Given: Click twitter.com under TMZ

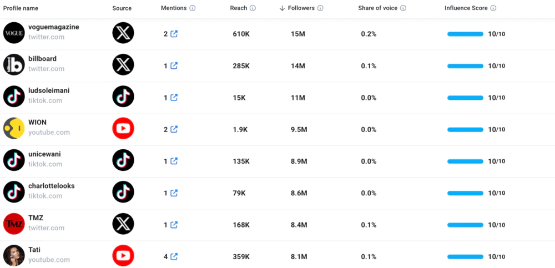Looking at the screenshot, I should click(x=47, y=228).
